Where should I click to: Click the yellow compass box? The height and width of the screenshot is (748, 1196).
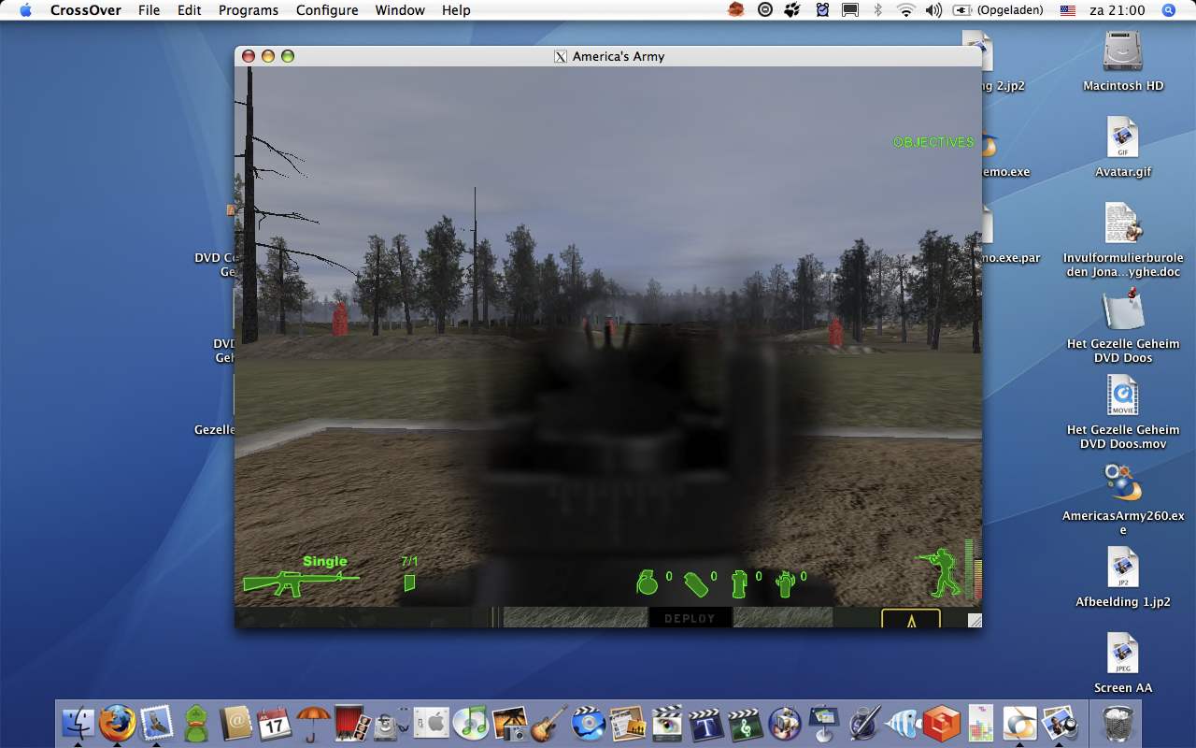click(911, 618)
